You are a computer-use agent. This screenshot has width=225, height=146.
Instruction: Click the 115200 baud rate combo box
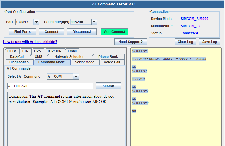[x=83, y=22]
